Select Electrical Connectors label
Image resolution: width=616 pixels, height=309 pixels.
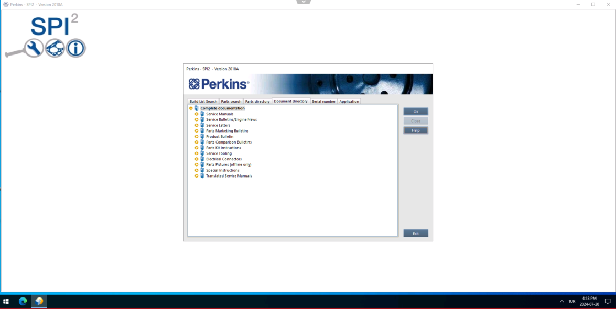(224, 159)
